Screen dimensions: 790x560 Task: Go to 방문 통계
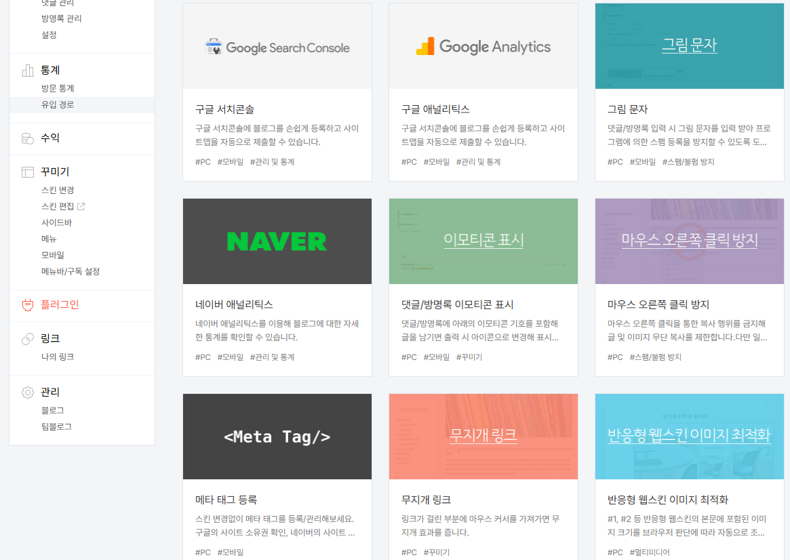[x=58, y=89]
